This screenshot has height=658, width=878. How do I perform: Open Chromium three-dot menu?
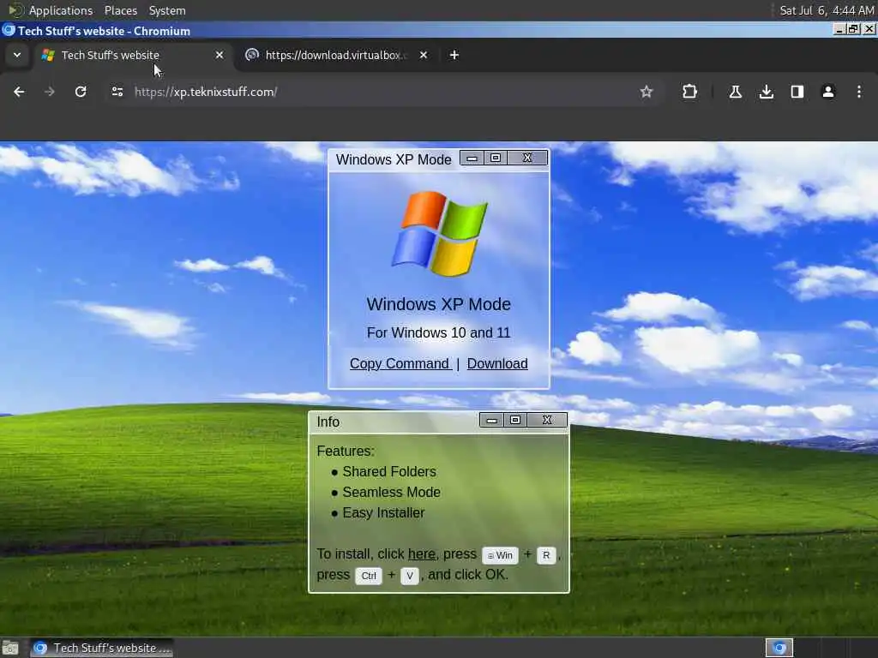point(859,92)
